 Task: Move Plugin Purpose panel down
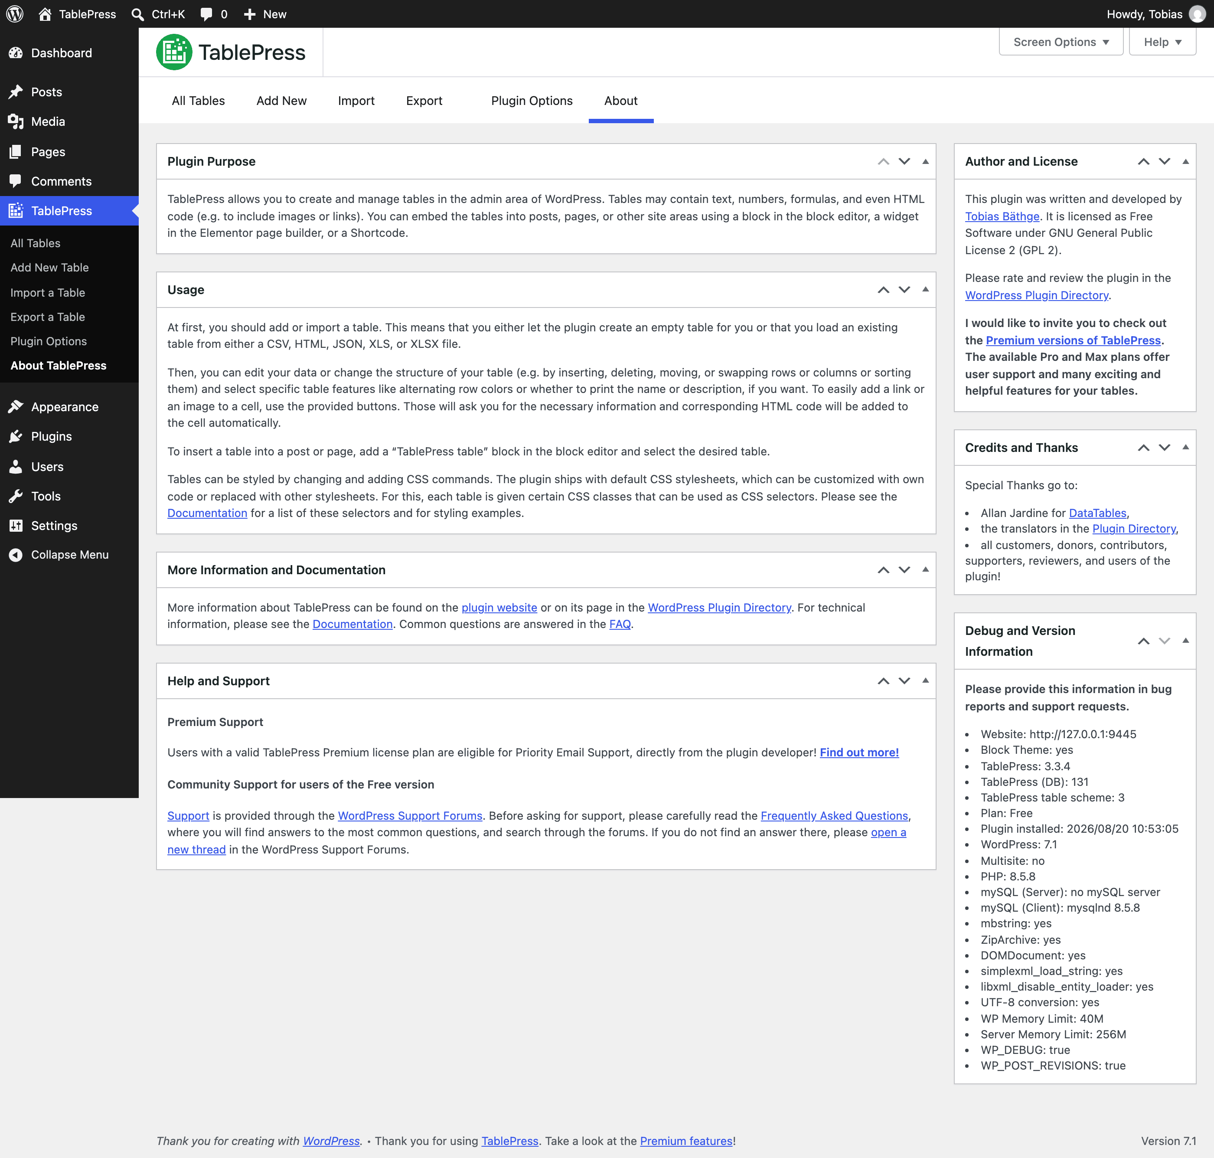(904, 162)
